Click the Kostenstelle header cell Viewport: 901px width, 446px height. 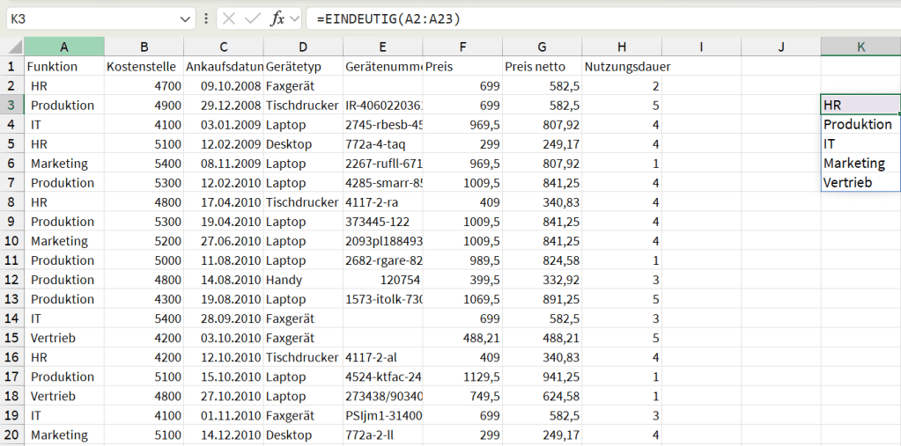coord(144,67)
